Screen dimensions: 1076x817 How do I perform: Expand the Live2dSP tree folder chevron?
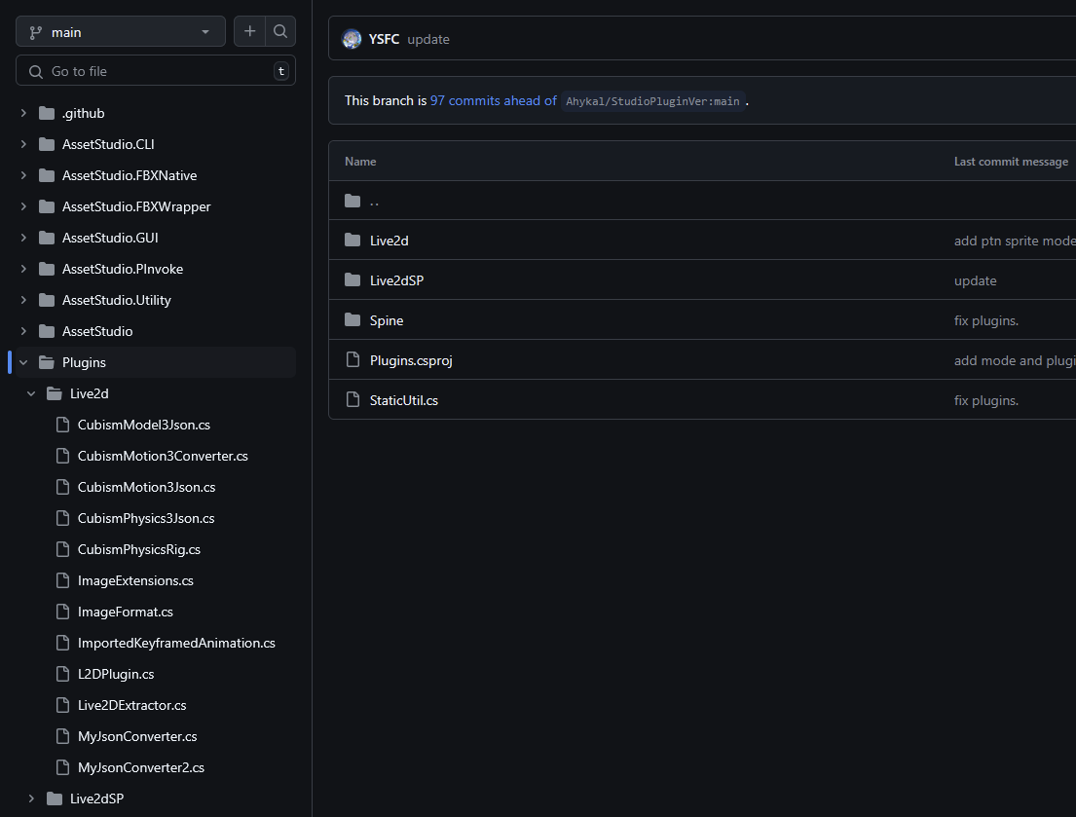coord(31,798)
